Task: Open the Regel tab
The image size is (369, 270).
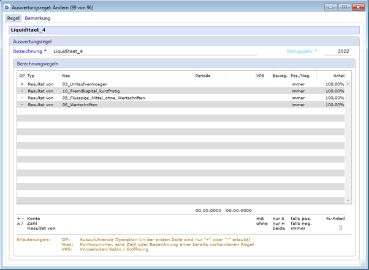Action: pyautogui.click(x=13, y=18)
